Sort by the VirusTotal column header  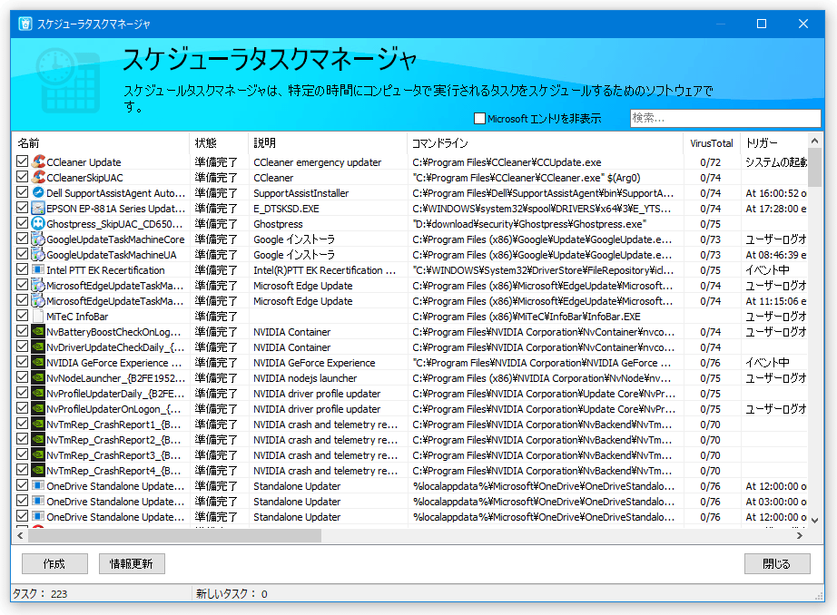click(711, 143)
